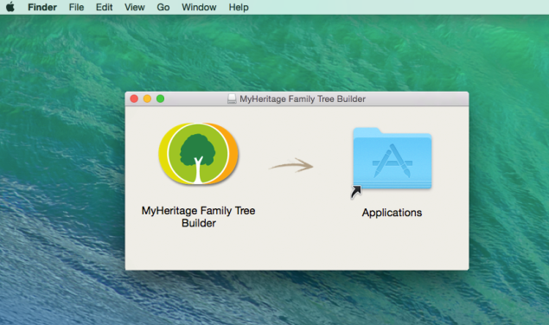Screen dimensions: 549x325
Task: Select the MyHeritage Family Tree Builder app icon
Action: click(x=198, y=153)
